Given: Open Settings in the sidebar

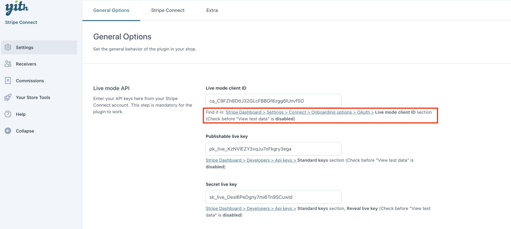Looking at the screenshot, I should [39, 47].
